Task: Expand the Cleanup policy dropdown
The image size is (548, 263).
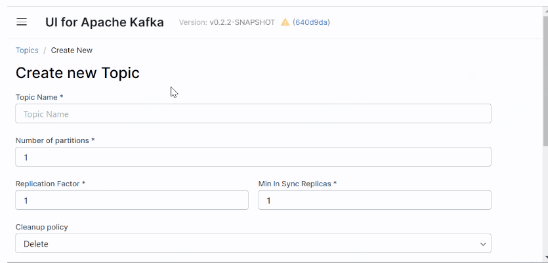Action: [x=253, y=244]
